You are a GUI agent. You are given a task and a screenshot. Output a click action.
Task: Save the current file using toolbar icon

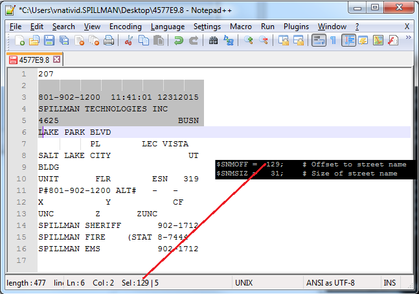click(x=49, y=41)
